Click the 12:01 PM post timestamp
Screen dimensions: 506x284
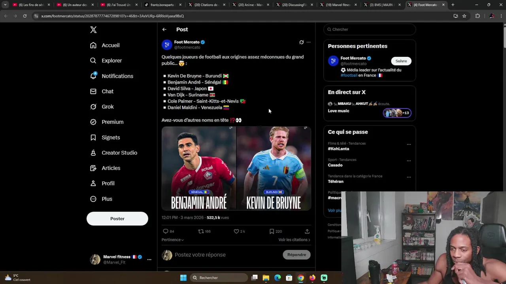click(170, 218)
